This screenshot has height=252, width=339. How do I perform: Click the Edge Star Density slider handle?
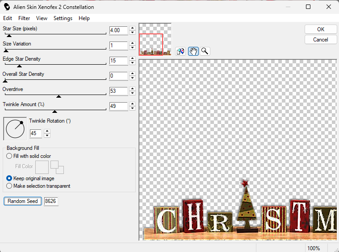[20, 66]
